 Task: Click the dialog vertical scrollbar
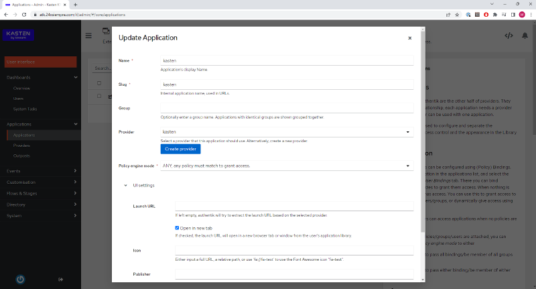pyautogui.click(x=423, y=131)
